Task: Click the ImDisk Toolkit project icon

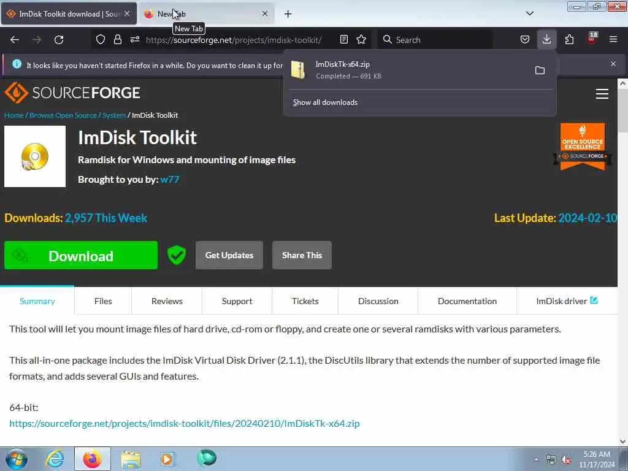Action: 35,156
